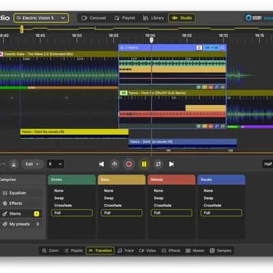The width and height of the screenshot is (273, 273).
Task: Toggle red melody stem icon on Cosmic Gate track
Action: [x=211, y=87]
